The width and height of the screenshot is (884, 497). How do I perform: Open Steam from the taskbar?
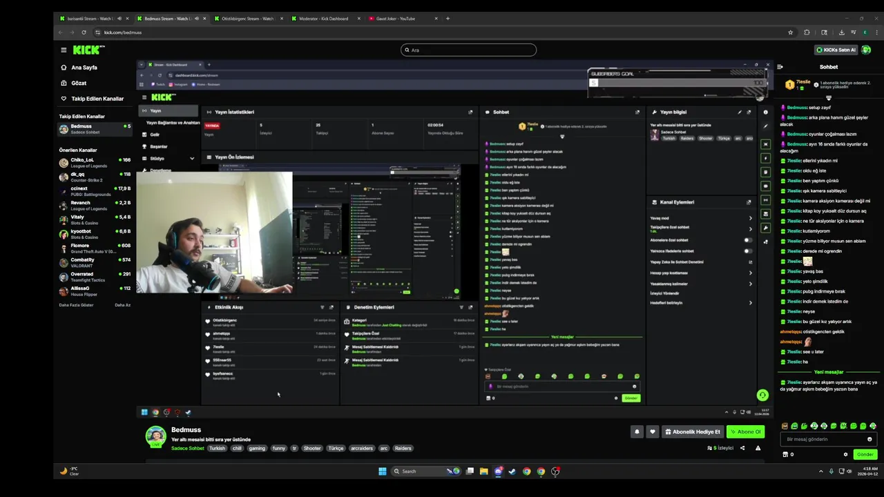coord(512,471)
